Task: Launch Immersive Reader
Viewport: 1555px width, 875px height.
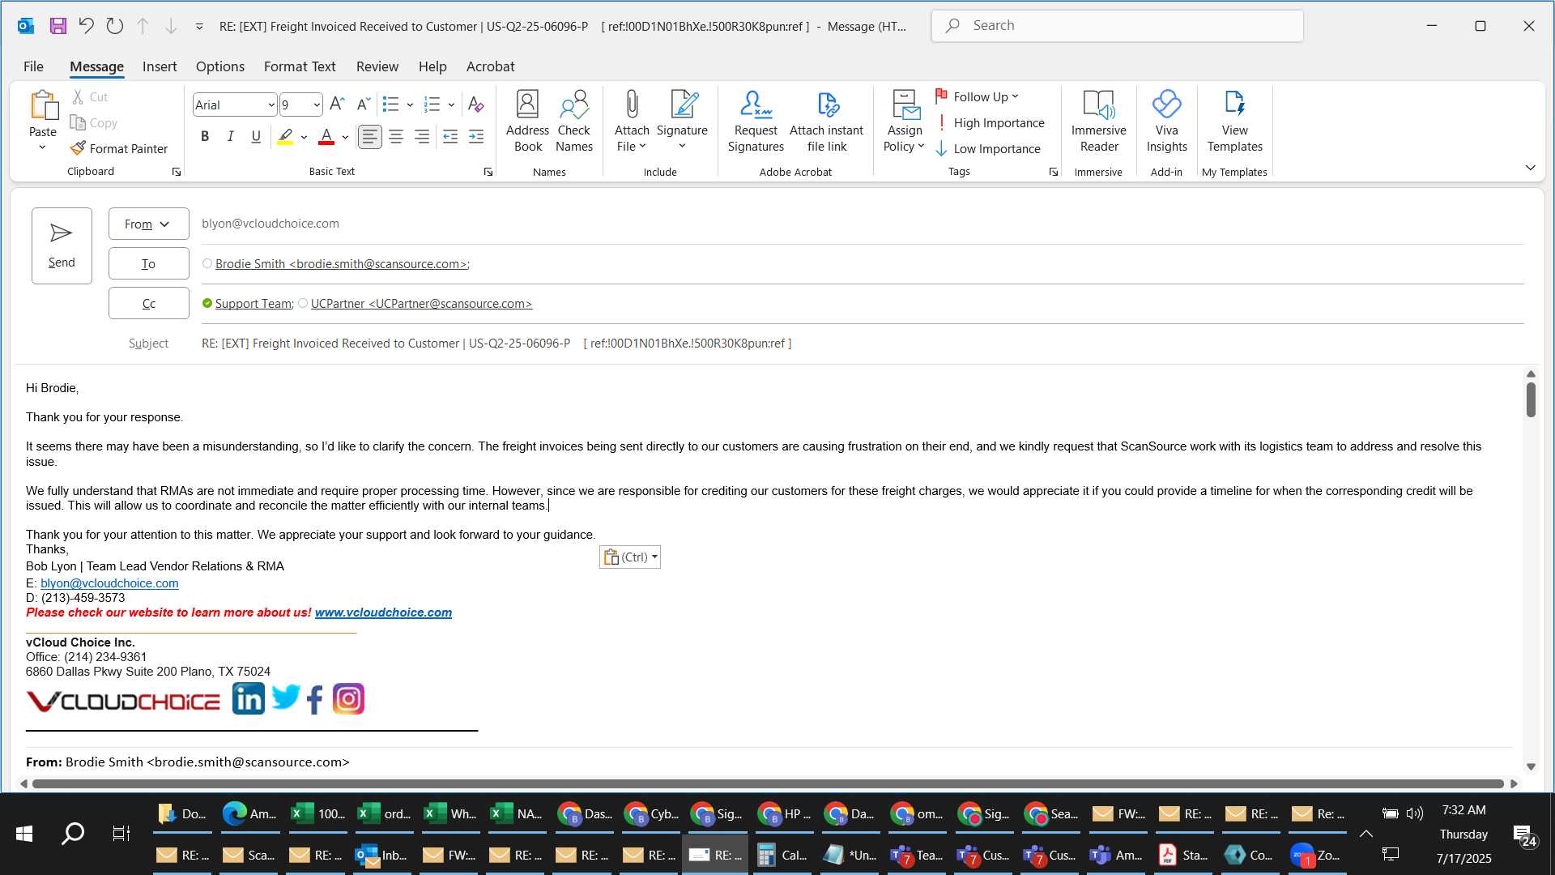Action: point(1098,121)
